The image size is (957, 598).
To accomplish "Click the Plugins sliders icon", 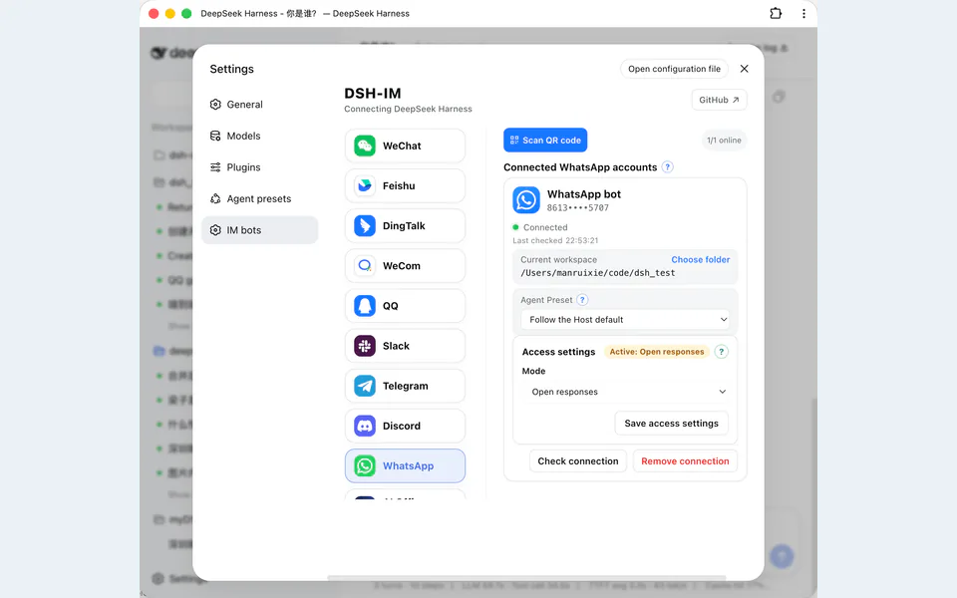I will (x=215, y=167).
